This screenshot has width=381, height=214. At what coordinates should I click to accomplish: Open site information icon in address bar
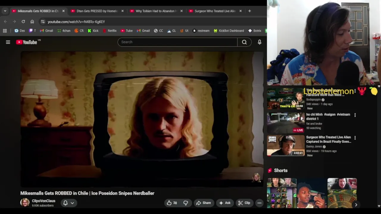43,22
